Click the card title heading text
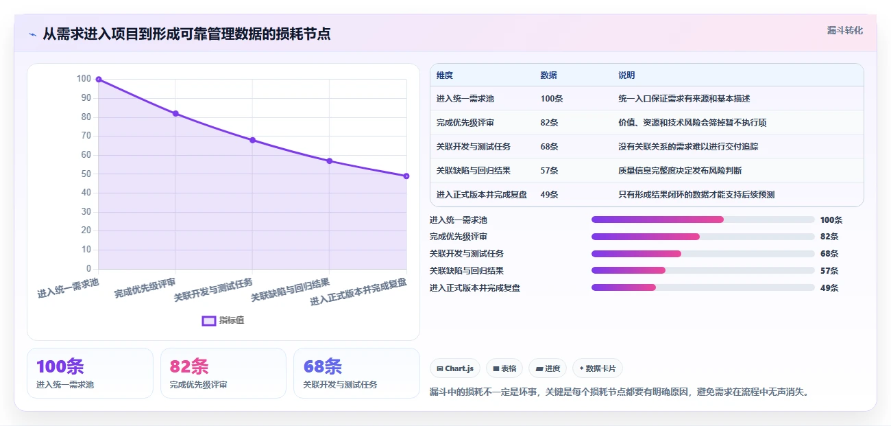This screenshot has height=426, width=891. [x=186, y=34]
